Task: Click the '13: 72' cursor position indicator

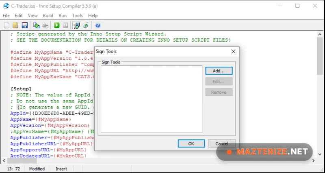Action: 13,169
